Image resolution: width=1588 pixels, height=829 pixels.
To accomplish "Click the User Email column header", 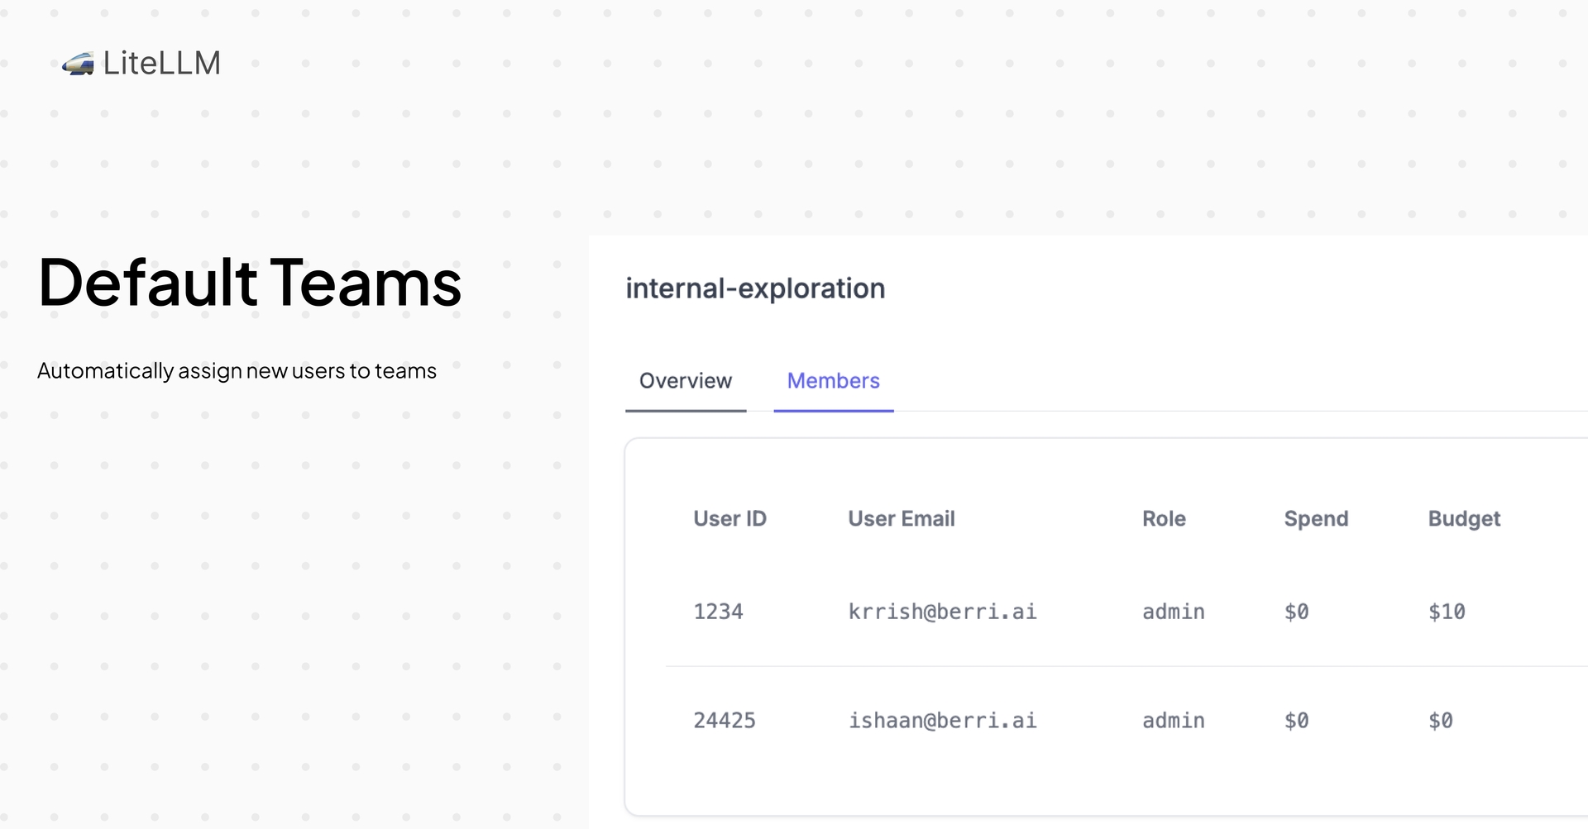I will [x=901, y=519].
